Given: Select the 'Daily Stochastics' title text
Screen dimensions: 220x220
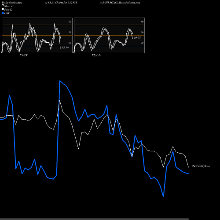Looking at the screenshot, I should coord(12,3).
